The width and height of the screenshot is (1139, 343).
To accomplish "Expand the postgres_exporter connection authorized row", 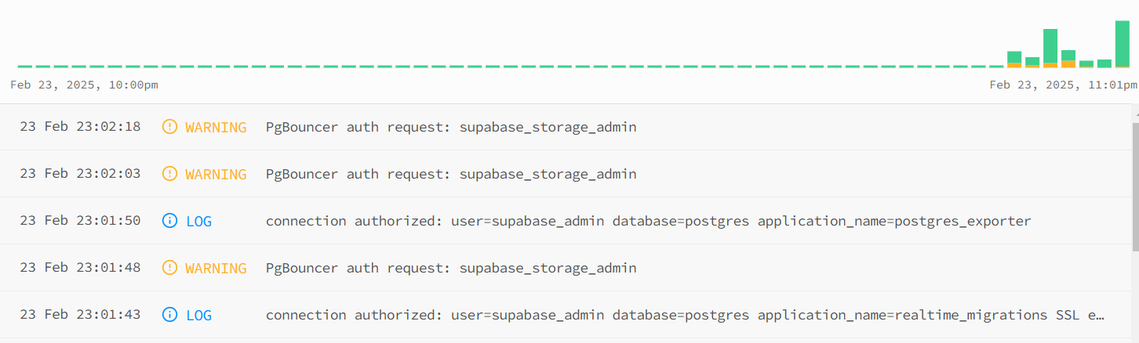I will (566, 221).
